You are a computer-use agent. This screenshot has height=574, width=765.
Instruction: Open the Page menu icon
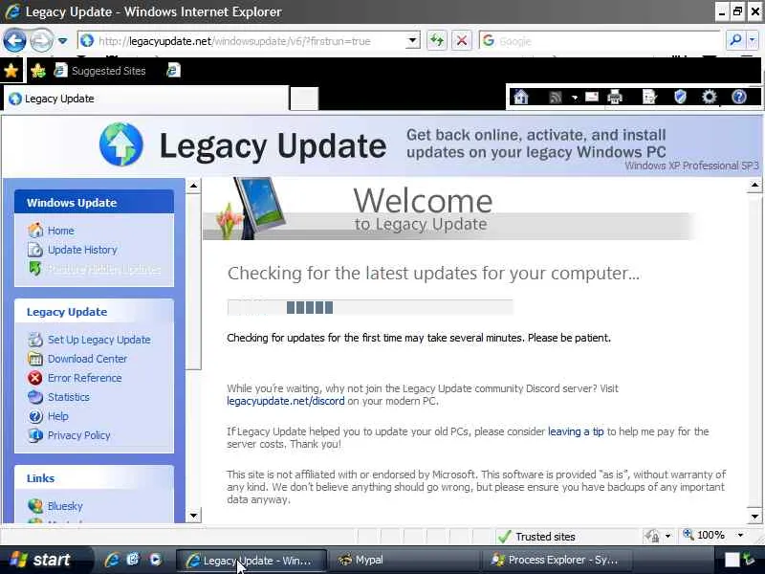coord(650,98)
